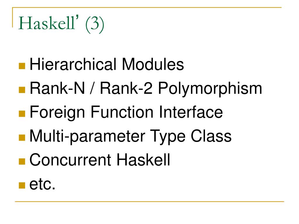Click the word Hierarchical in first bullet
The image size is (299, 224).
point(73,64)
